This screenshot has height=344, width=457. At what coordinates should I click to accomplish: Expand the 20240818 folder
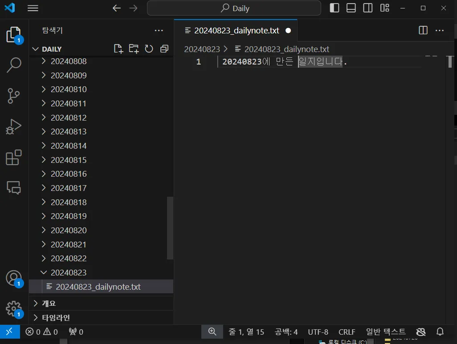click(101, 202)
